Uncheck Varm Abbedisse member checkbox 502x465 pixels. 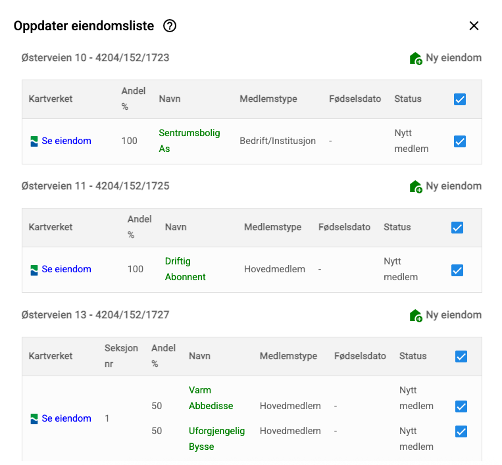461,406
